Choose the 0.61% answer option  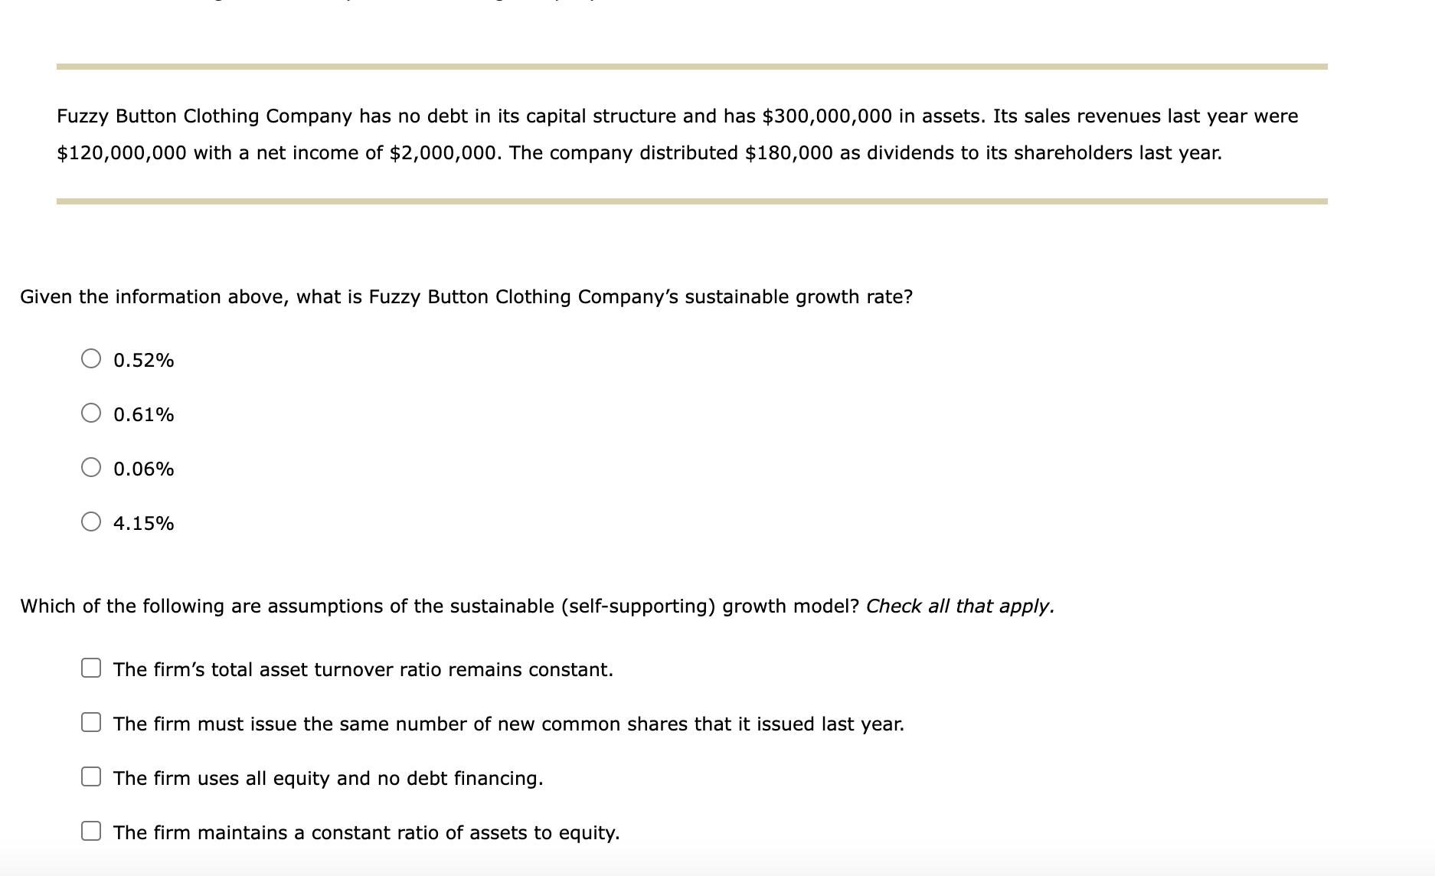pyautogui.click(x=91, y=413)
